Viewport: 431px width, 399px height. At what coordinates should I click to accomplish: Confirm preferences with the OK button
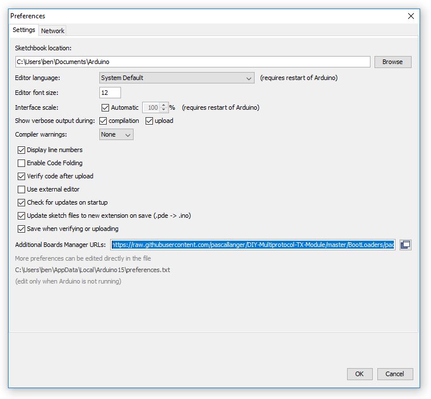click(x=359, y=374)
